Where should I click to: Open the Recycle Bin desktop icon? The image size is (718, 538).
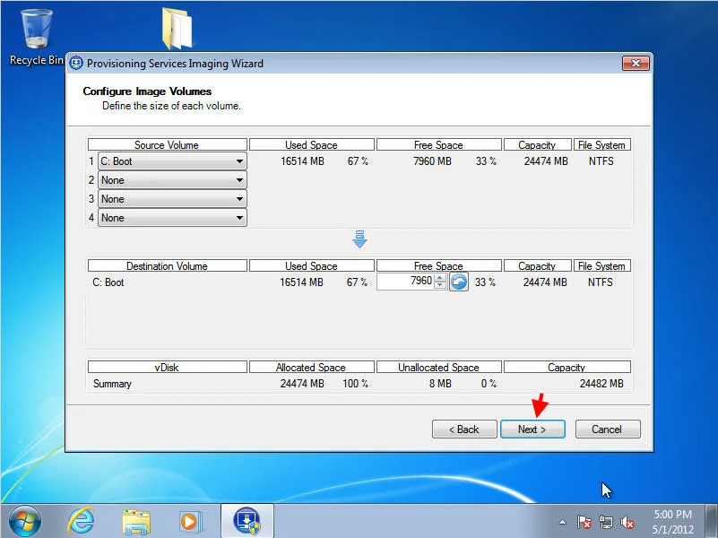pos(36,38)
